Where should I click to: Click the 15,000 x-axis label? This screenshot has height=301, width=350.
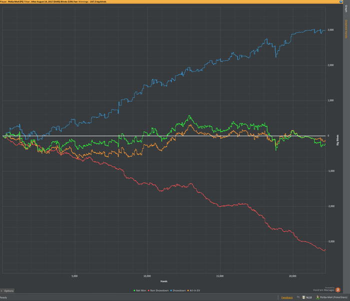pyautogui.click(x=220, y=276)
